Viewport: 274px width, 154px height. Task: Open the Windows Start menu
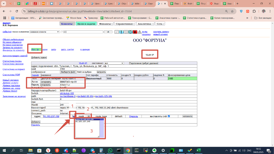tap(4, 150)
